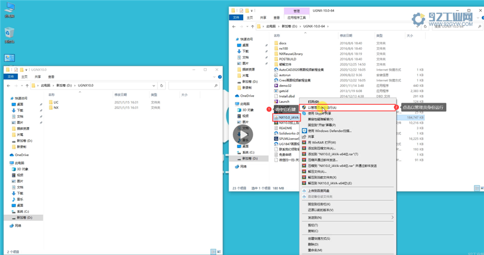Switch to large icons view in the UGNX10.0 status bar

click(x=219, y=252)
